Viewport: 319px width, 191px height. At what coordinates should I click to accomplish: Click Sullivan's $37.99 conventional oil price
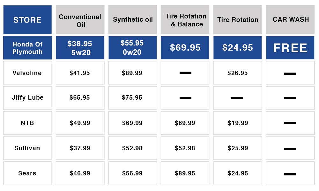point(80,148)
